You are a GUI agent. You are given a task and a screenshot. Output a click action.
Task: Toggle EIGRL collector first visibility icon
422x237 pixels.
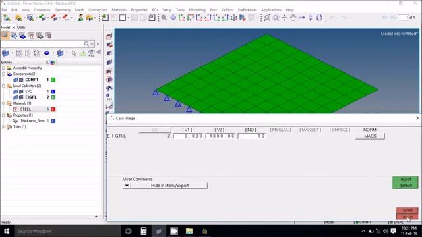point(16,97)
